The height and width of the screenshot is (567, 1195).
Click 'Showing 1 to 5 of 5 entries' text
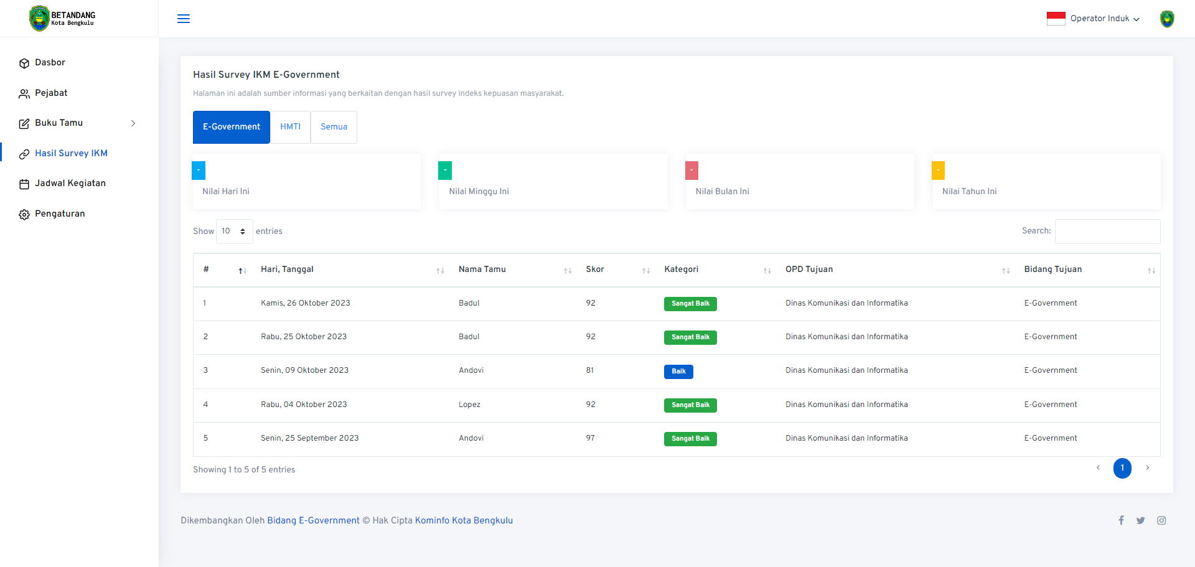coord(244,470)
